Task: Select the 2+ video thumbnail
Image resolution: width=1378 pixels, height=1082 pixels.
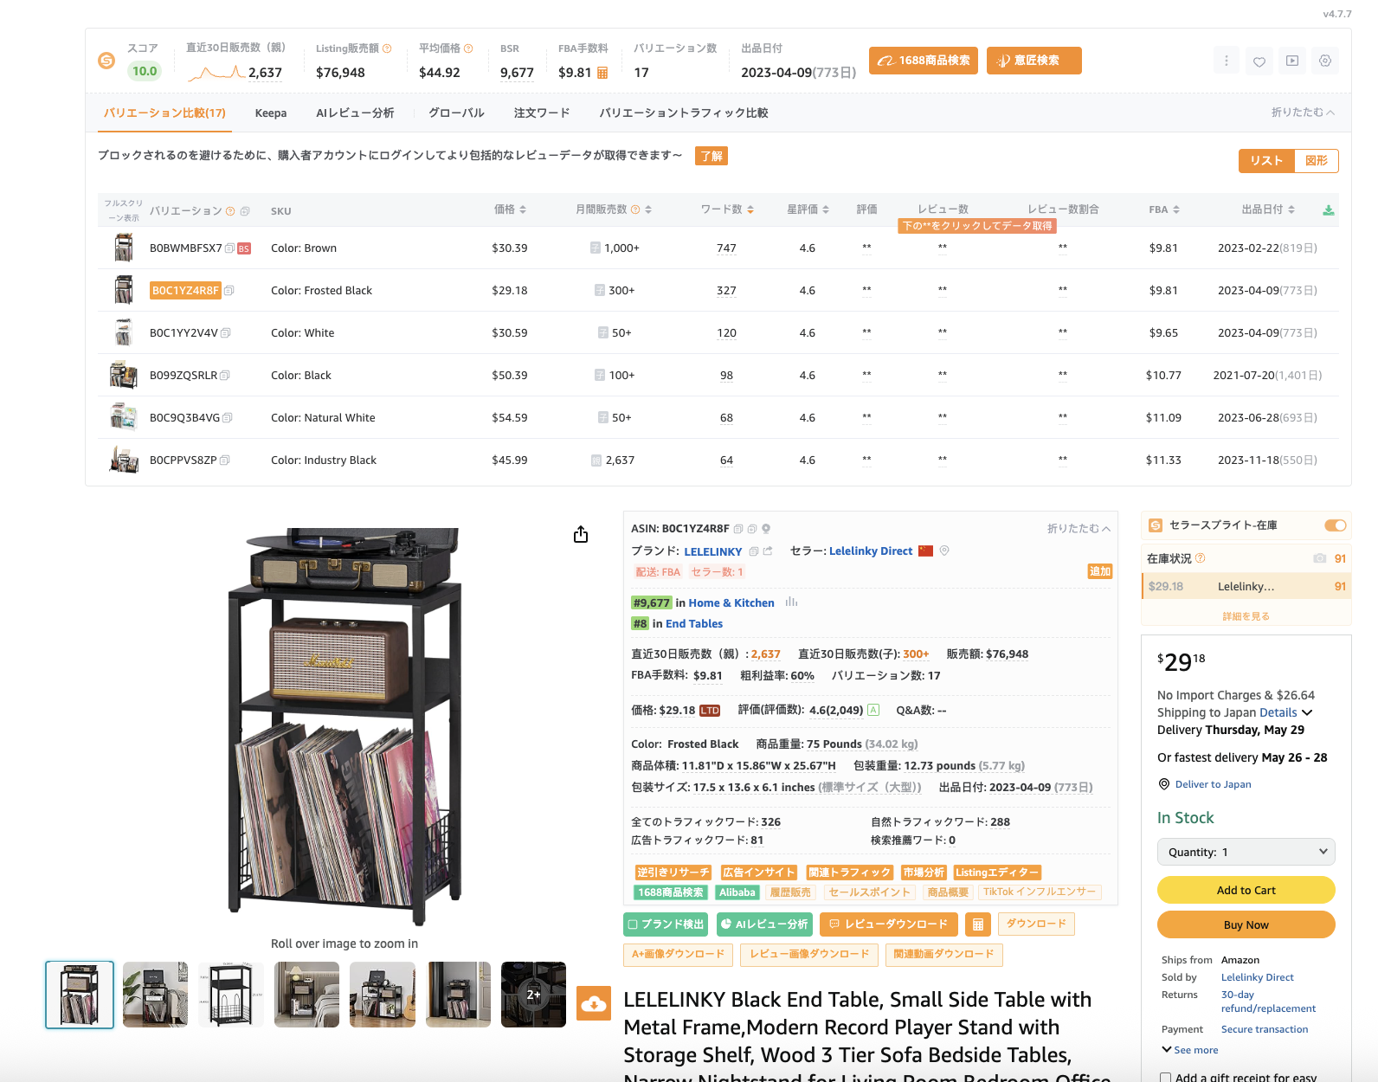Action: click(x=533, y=995)
